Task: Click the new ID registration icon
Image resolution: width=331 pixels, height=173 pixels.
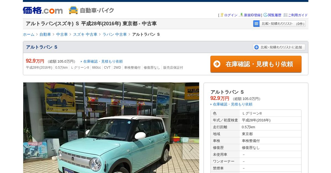Action: [x=241, y=15]
